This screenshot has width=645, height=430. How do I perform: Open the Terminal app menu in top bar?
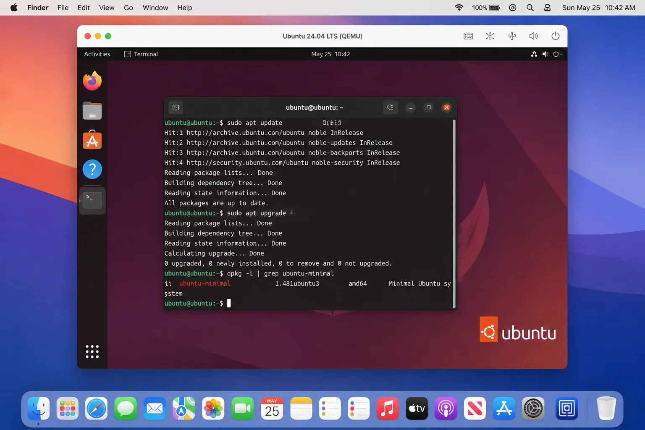point(141,54)
